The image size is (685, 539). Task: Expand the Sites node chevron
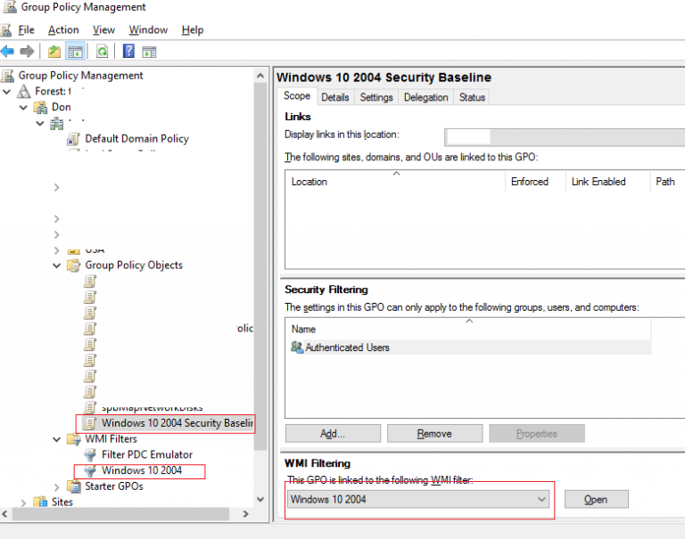tap(23, 502)
